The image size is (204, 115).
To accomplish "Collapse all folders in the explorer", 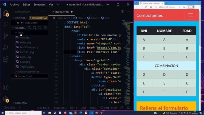I will pos(45,28).
